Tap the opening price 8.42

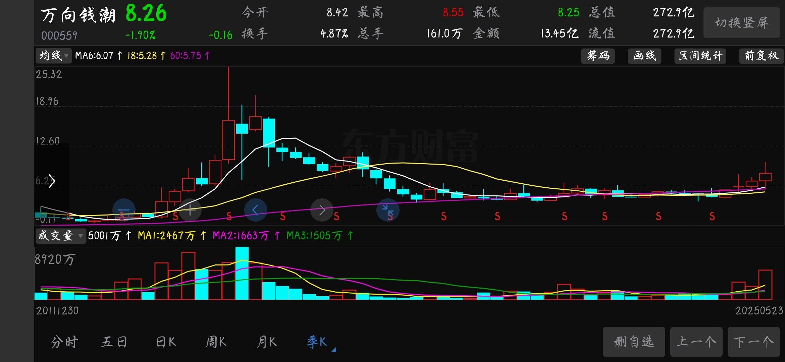tap(337, 13)
